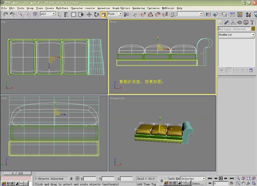Screen dimensions: 257x186
Task: Click the Add Time Tag button
Action: 147,184
